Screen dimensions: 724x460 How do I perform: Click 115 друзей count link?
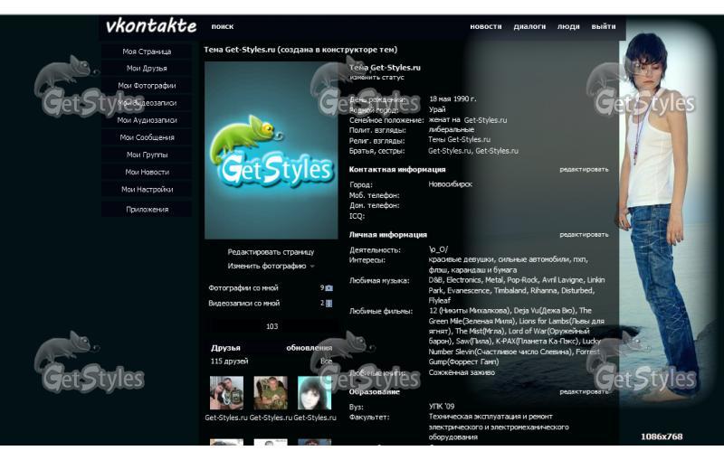point(230,361)
